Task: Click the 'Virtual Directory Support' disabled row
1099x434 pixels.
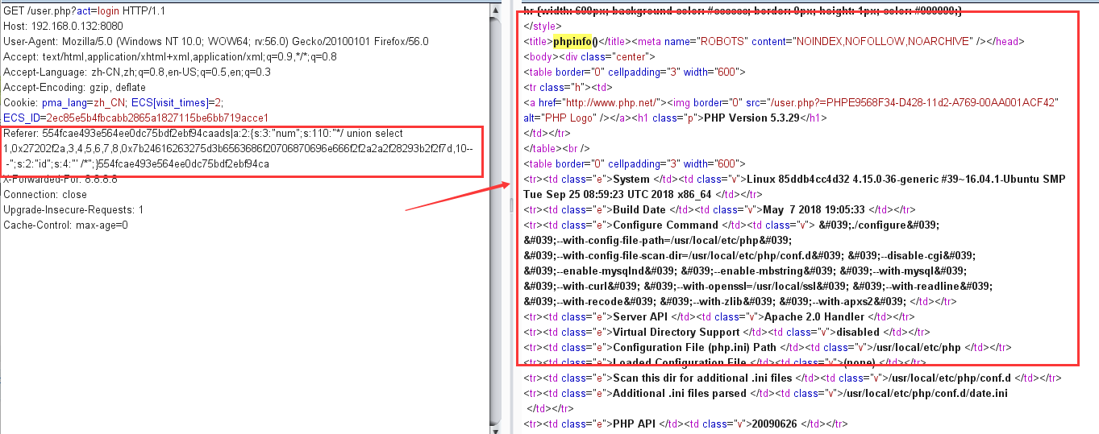Action: pos(727,333)
